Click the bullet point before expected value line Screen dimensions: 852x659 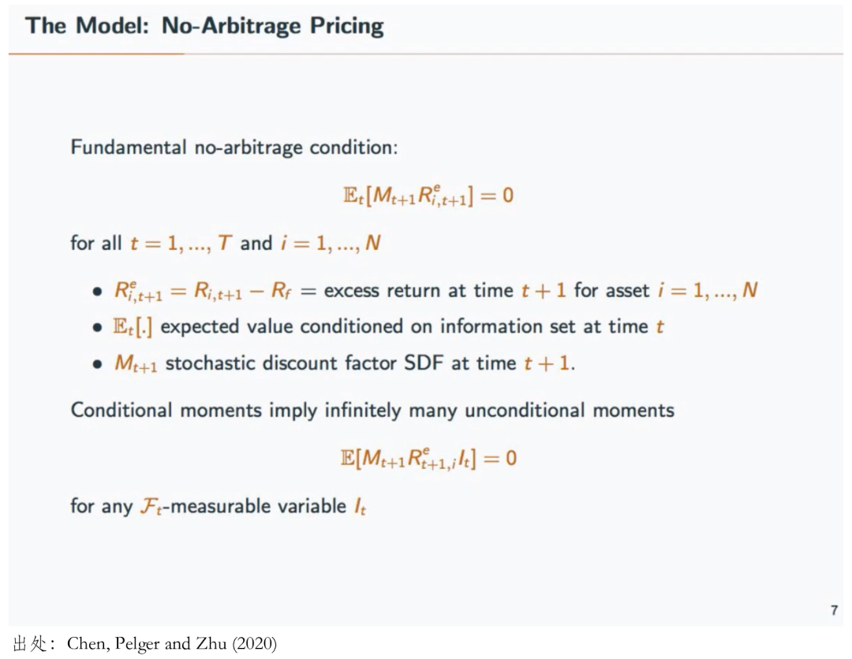[97, 328]
